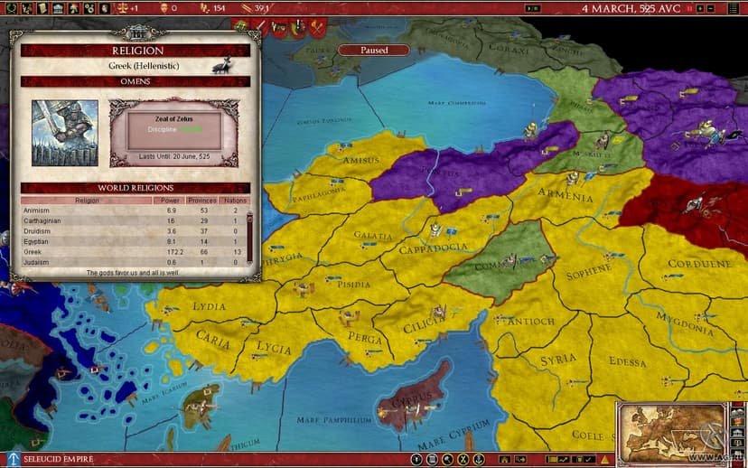
Task: Select the temple map mode icon beside minimap
Action: tap(737, 432)
